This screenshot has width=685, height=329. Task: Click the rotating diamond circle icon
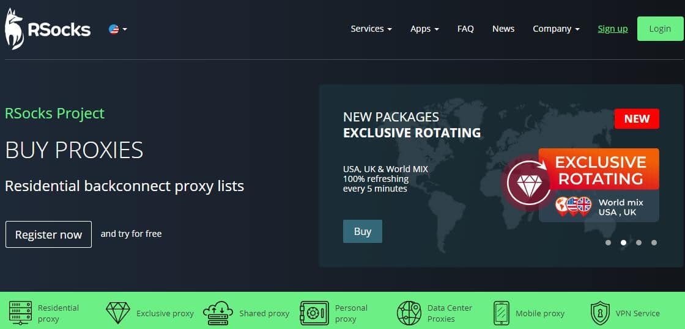coord(529,183)
